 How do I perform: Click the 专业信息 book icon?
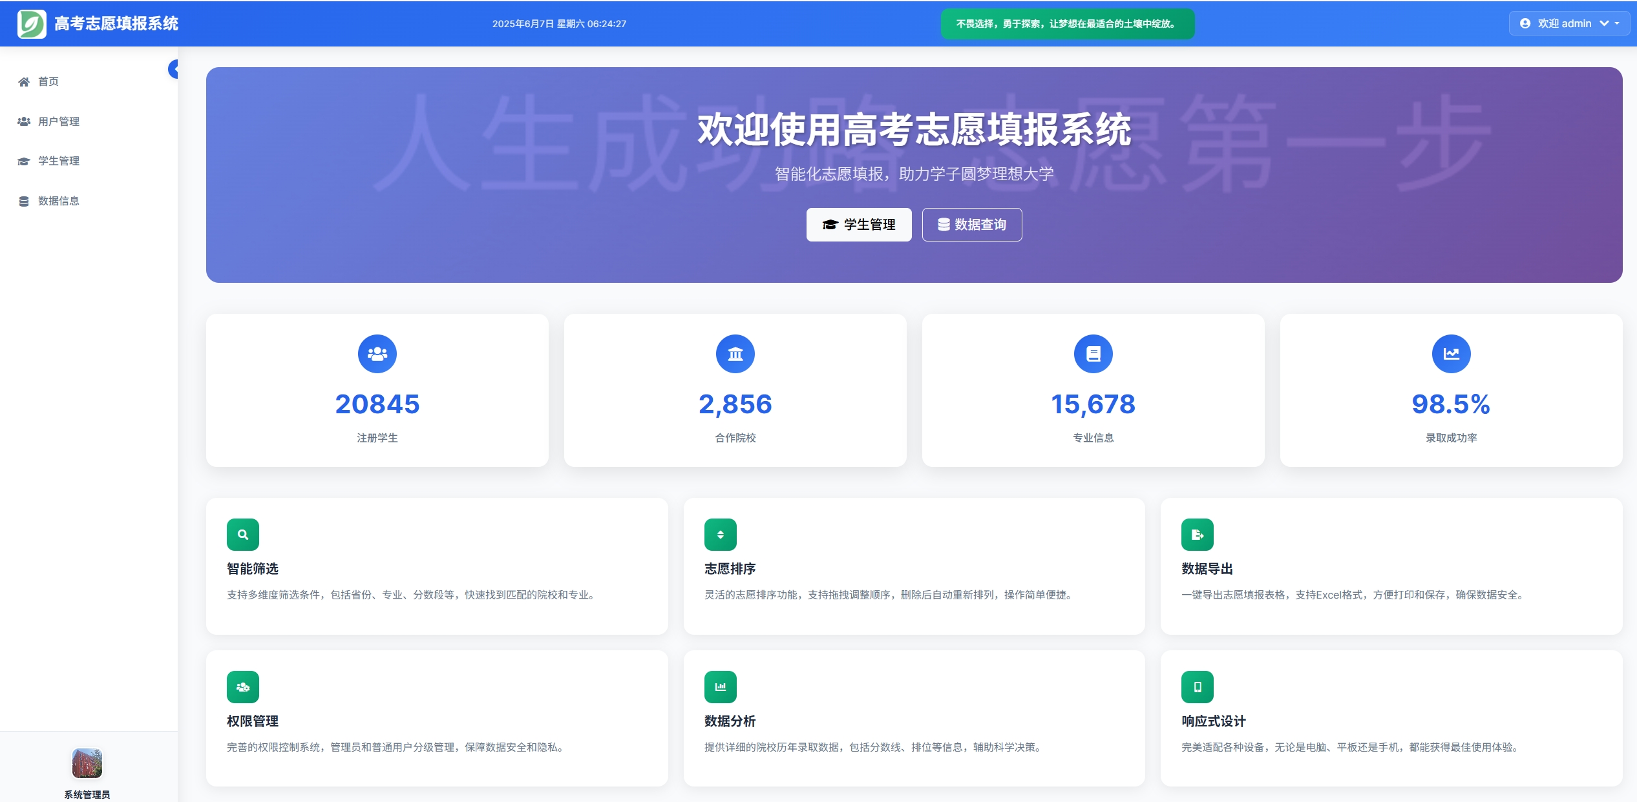coord(1093,354)
